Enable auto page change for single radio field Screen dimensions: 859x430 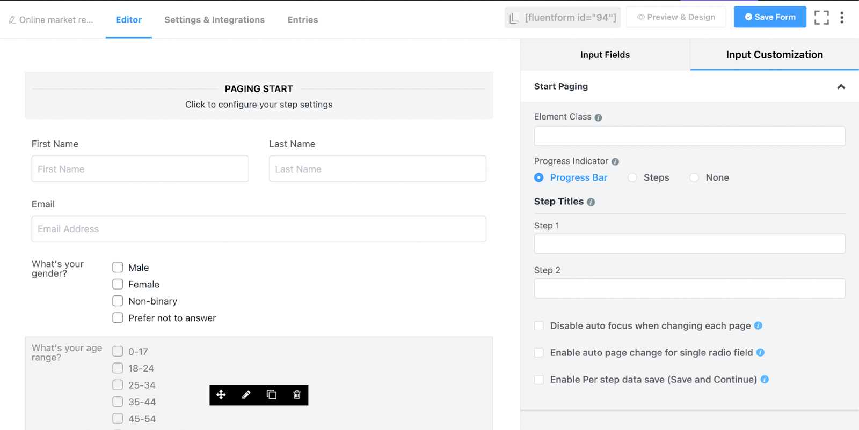(x=539, y=353)
